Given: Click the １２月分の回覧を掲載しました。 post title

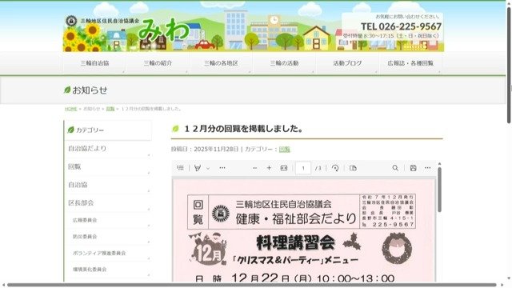Looking at the screenshot, I should point(243,129).
